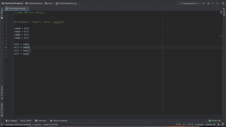Click PyCharm 2019.3.4 available update message
Viewport: 226px width, 127px height.
click(31, 125)
